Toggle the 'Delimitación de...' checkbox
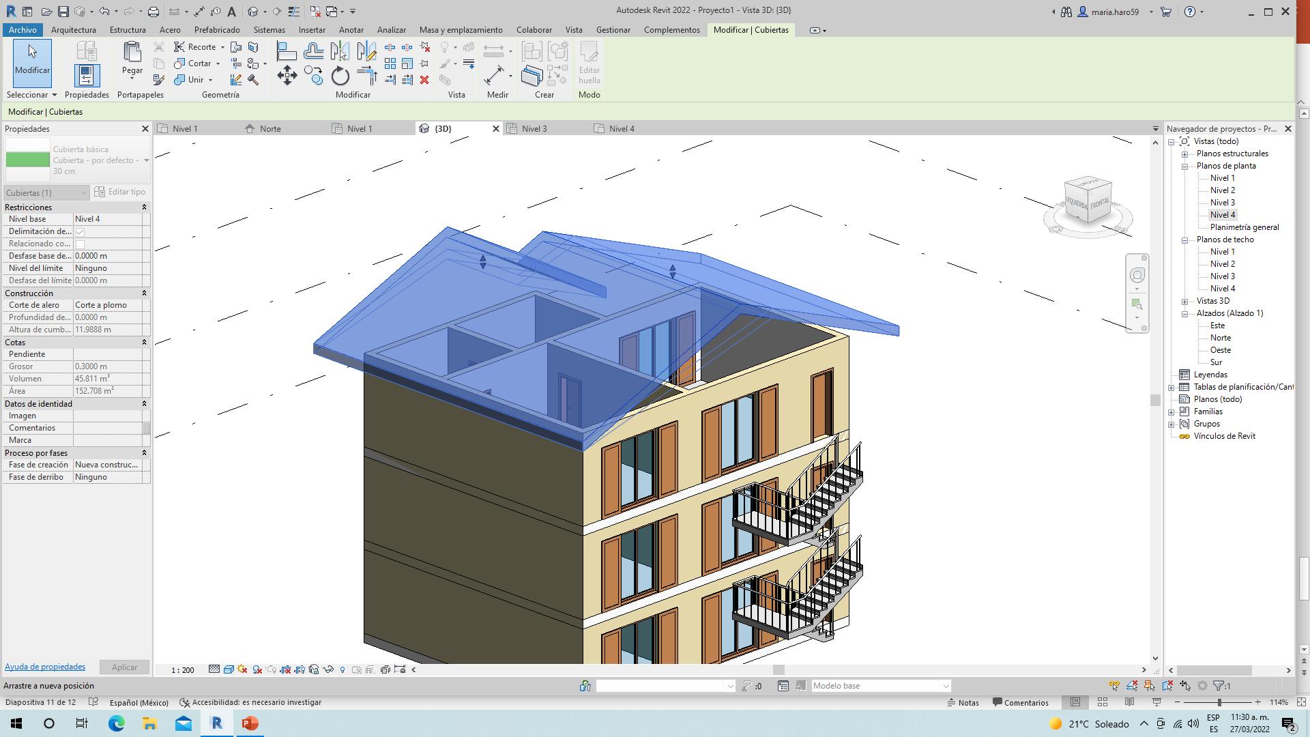Image resolution: width=1310 pixels, height=737 pixels. point(80,232)
